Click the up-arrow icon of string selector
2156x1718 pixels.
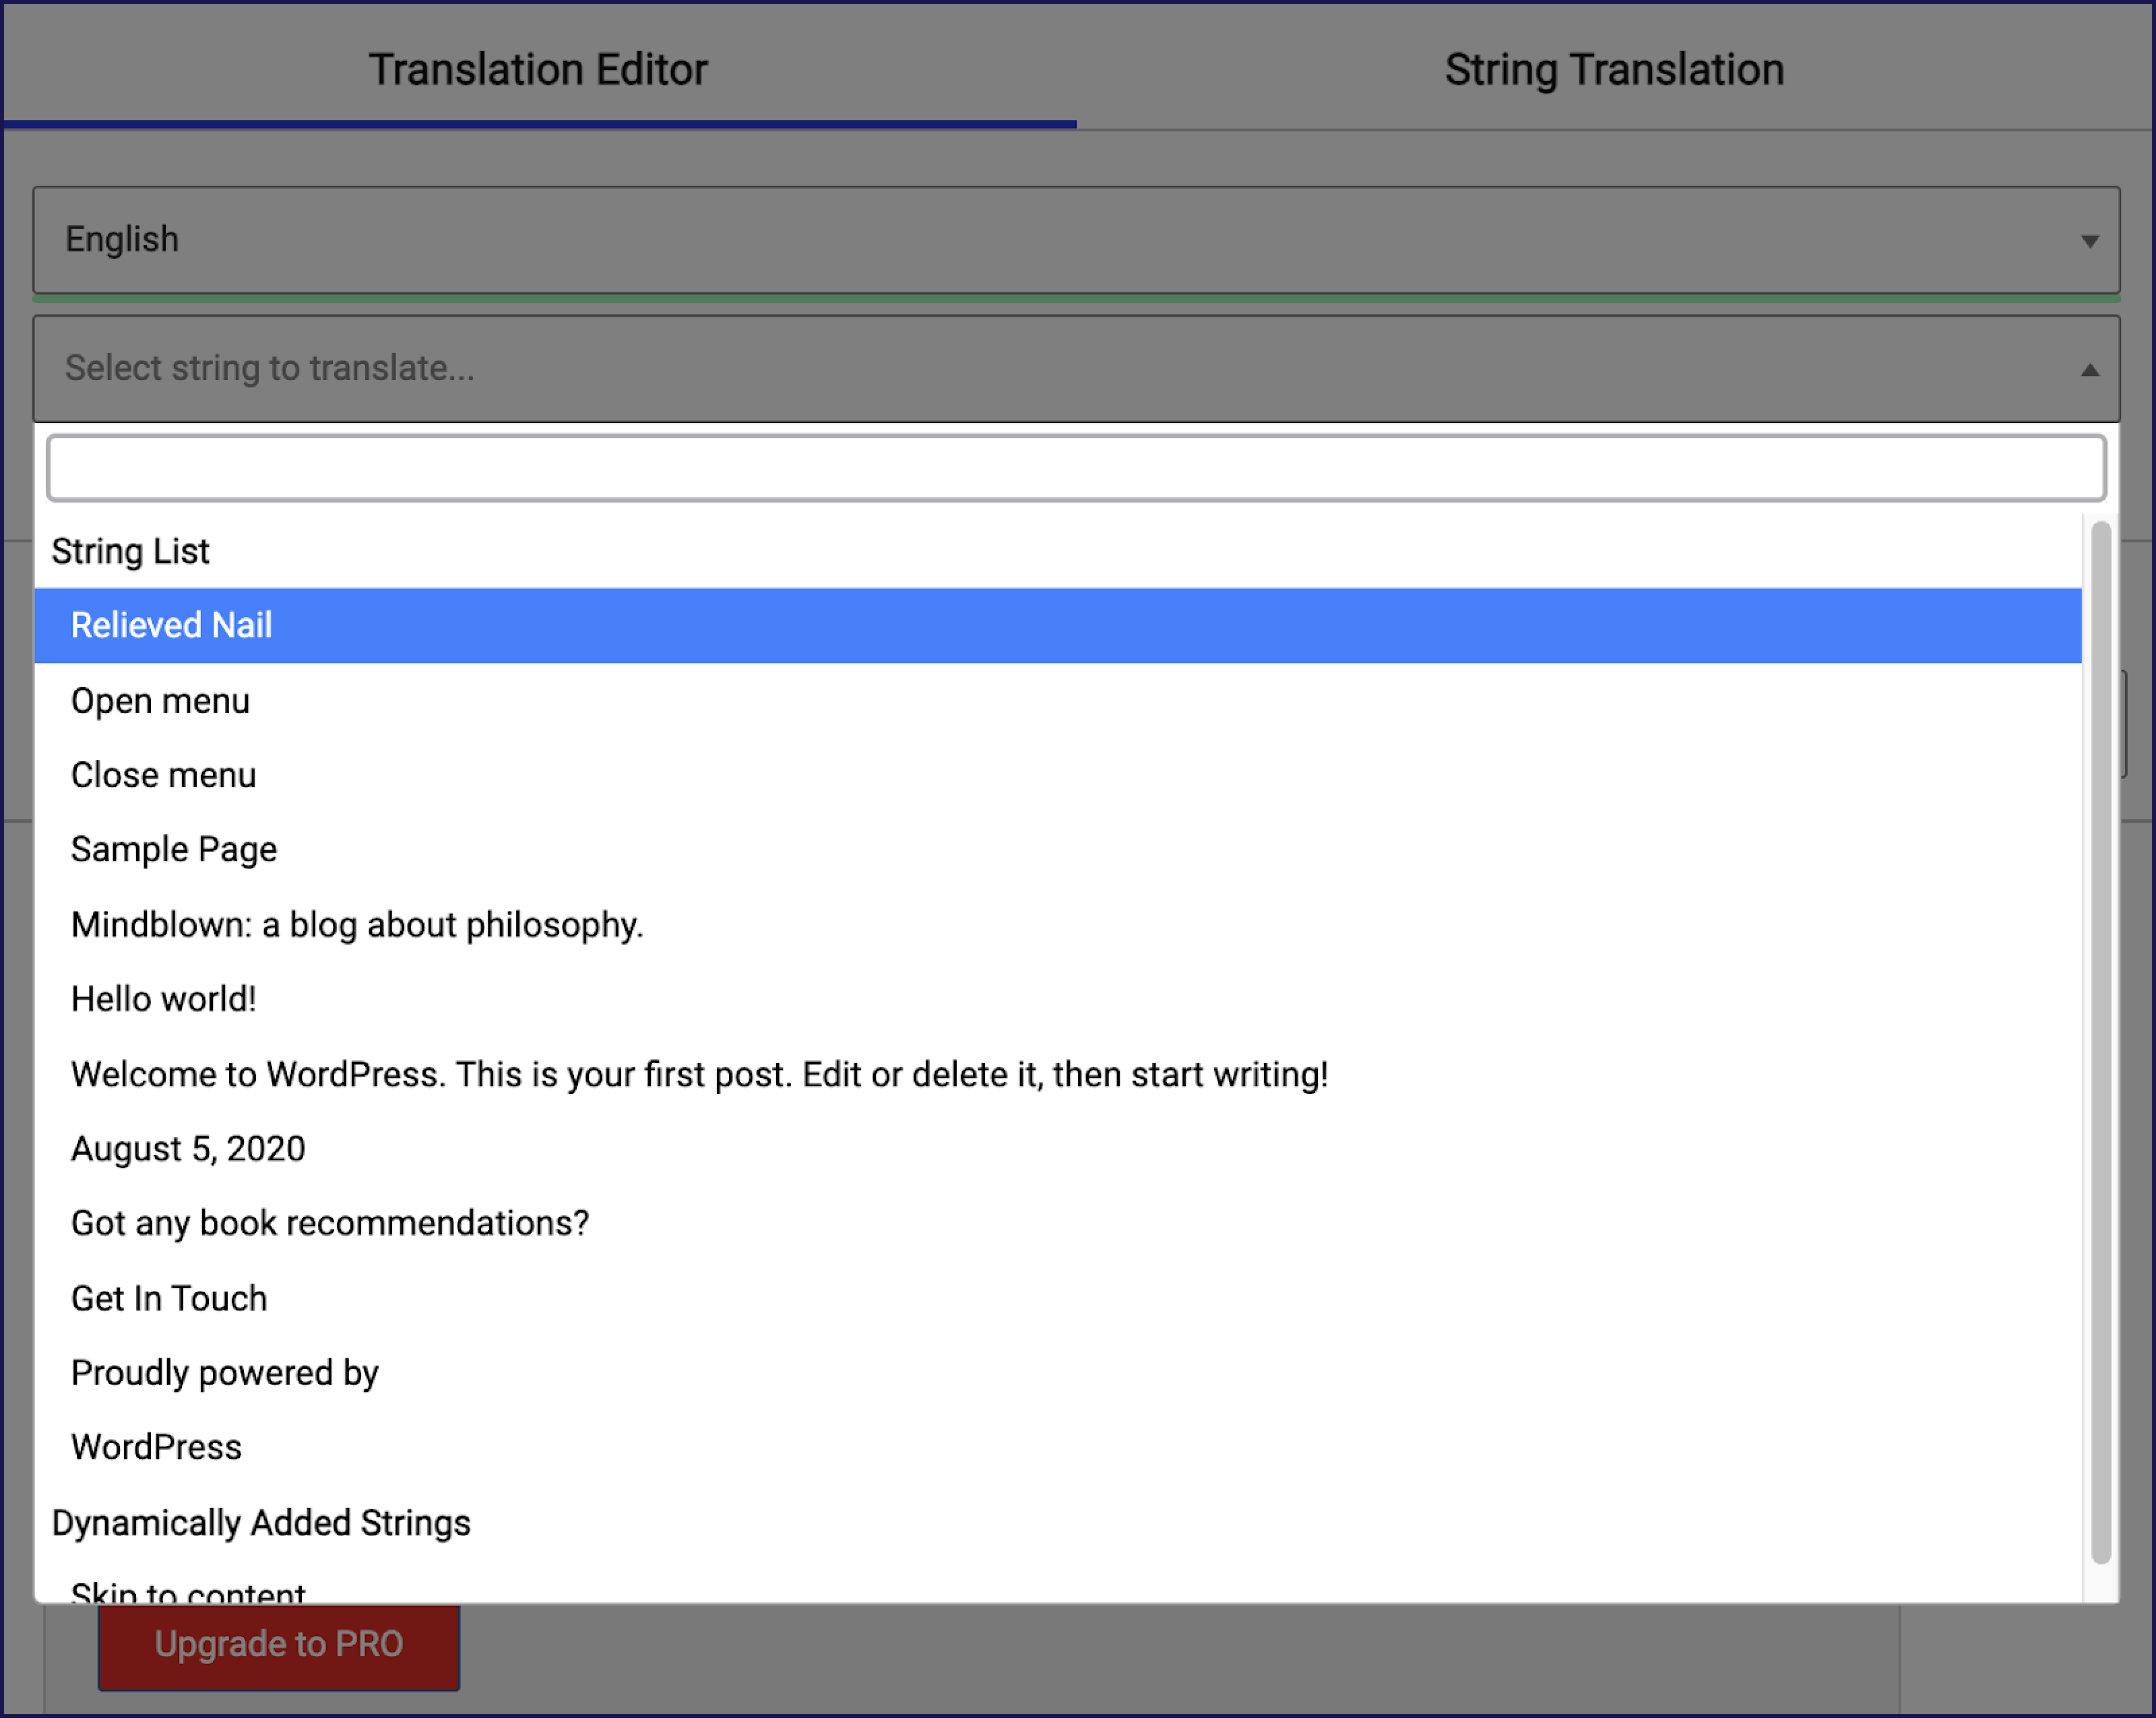tap(2089, 370)
